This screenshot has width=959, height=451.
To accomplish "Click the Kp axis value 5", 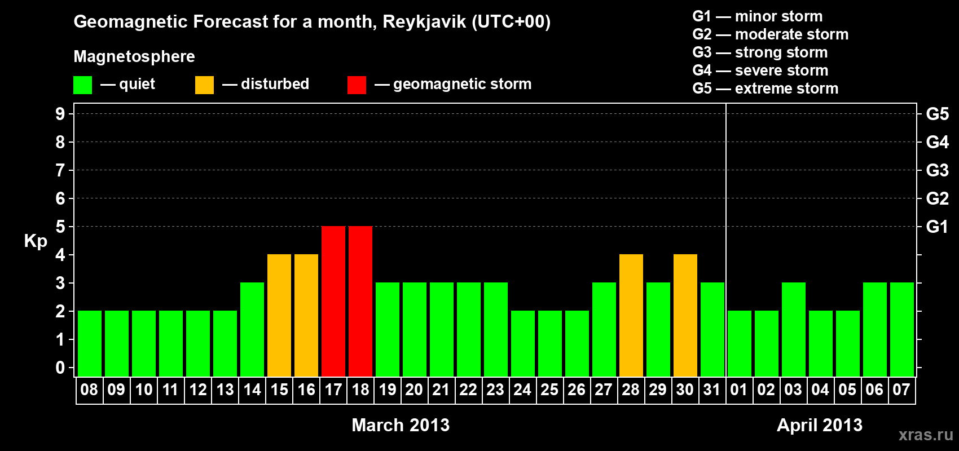I will point(60,227).
